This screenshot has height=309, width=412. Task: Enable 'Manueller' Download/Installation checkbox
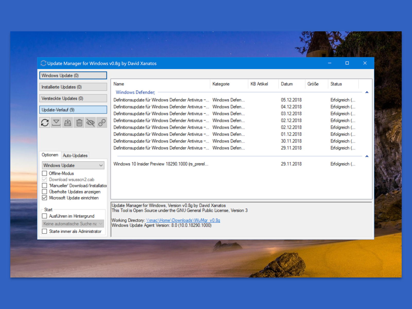coord(45,186)
